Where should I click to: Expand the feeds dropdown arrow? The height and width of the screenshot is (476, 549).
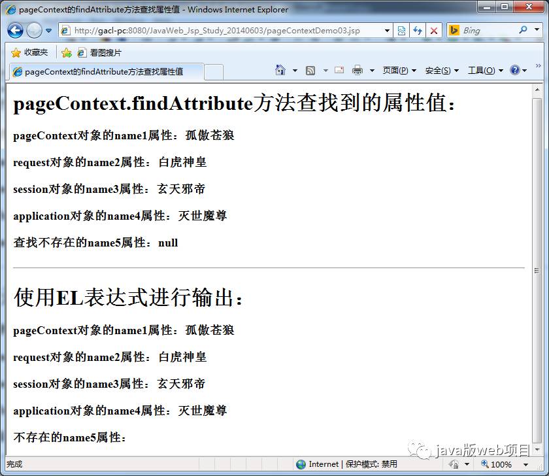pyautogui.click(x=325, y=71)
